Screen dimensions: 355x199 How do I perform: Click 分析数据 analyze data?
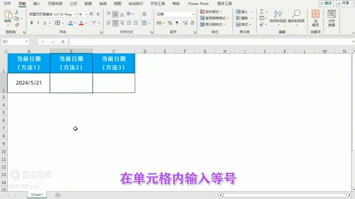click(x=332, y=18)
